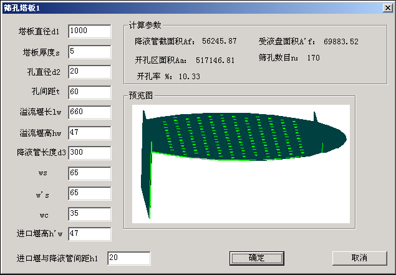This screenshot has height=275, width=396.
Task: Click the 开孔率 % value 10.33
Action: (189, 76)
